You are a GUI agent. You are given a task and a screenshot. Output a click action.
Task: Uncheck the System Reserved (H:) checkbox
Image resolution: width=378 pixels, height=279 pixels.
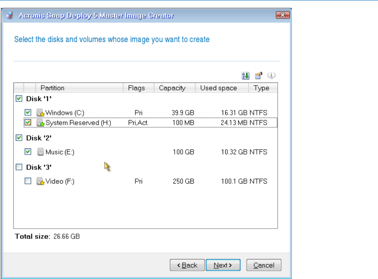click(28, 122)
